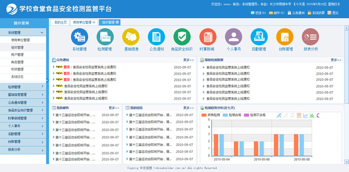Expand the 台账管理 sidebar section

click(23, 141)
